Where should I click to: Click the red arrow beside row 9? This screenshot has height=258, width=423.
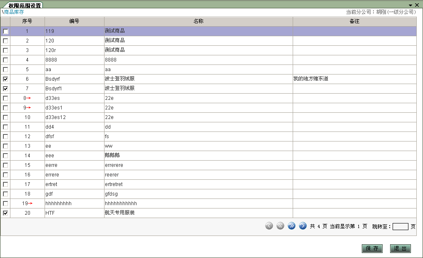[29, 108]
